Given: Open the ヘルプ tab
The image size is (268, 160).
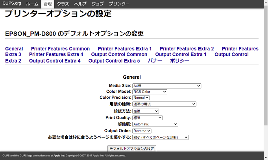Looking at the screenshot, I should click(80, 4).
